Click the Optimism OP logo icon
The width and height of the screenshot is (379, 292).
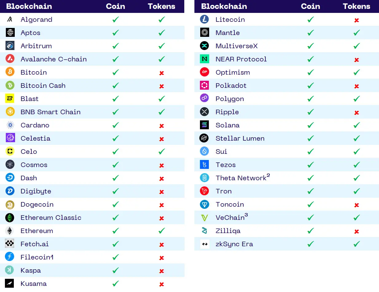tap(204, 72)
